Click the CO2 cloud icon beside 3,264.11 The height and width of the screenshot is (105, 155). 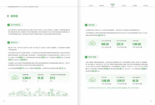coord(15,77)
